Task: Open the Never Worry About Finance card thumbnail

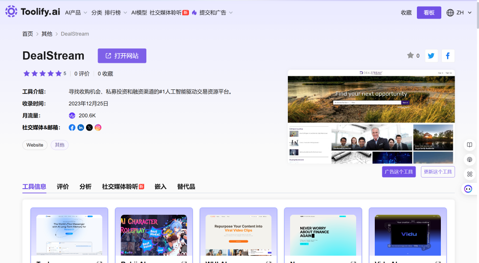Action: point(323,235)
